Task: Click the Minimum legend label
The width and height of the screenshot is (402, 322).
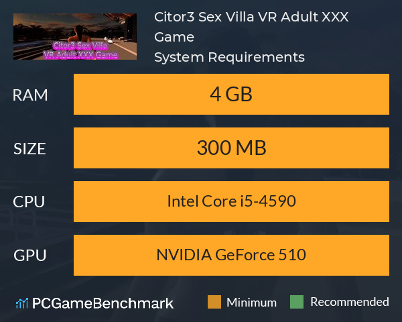Action: coord(251,303)
